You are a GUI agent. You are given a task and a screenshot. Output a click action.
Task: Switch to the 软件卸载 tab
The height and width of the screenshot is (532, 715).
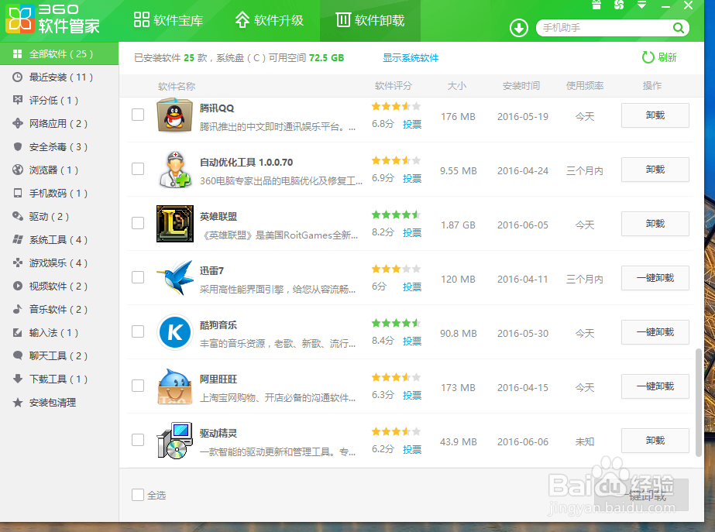pyautogui.click(x=370, y=20)
